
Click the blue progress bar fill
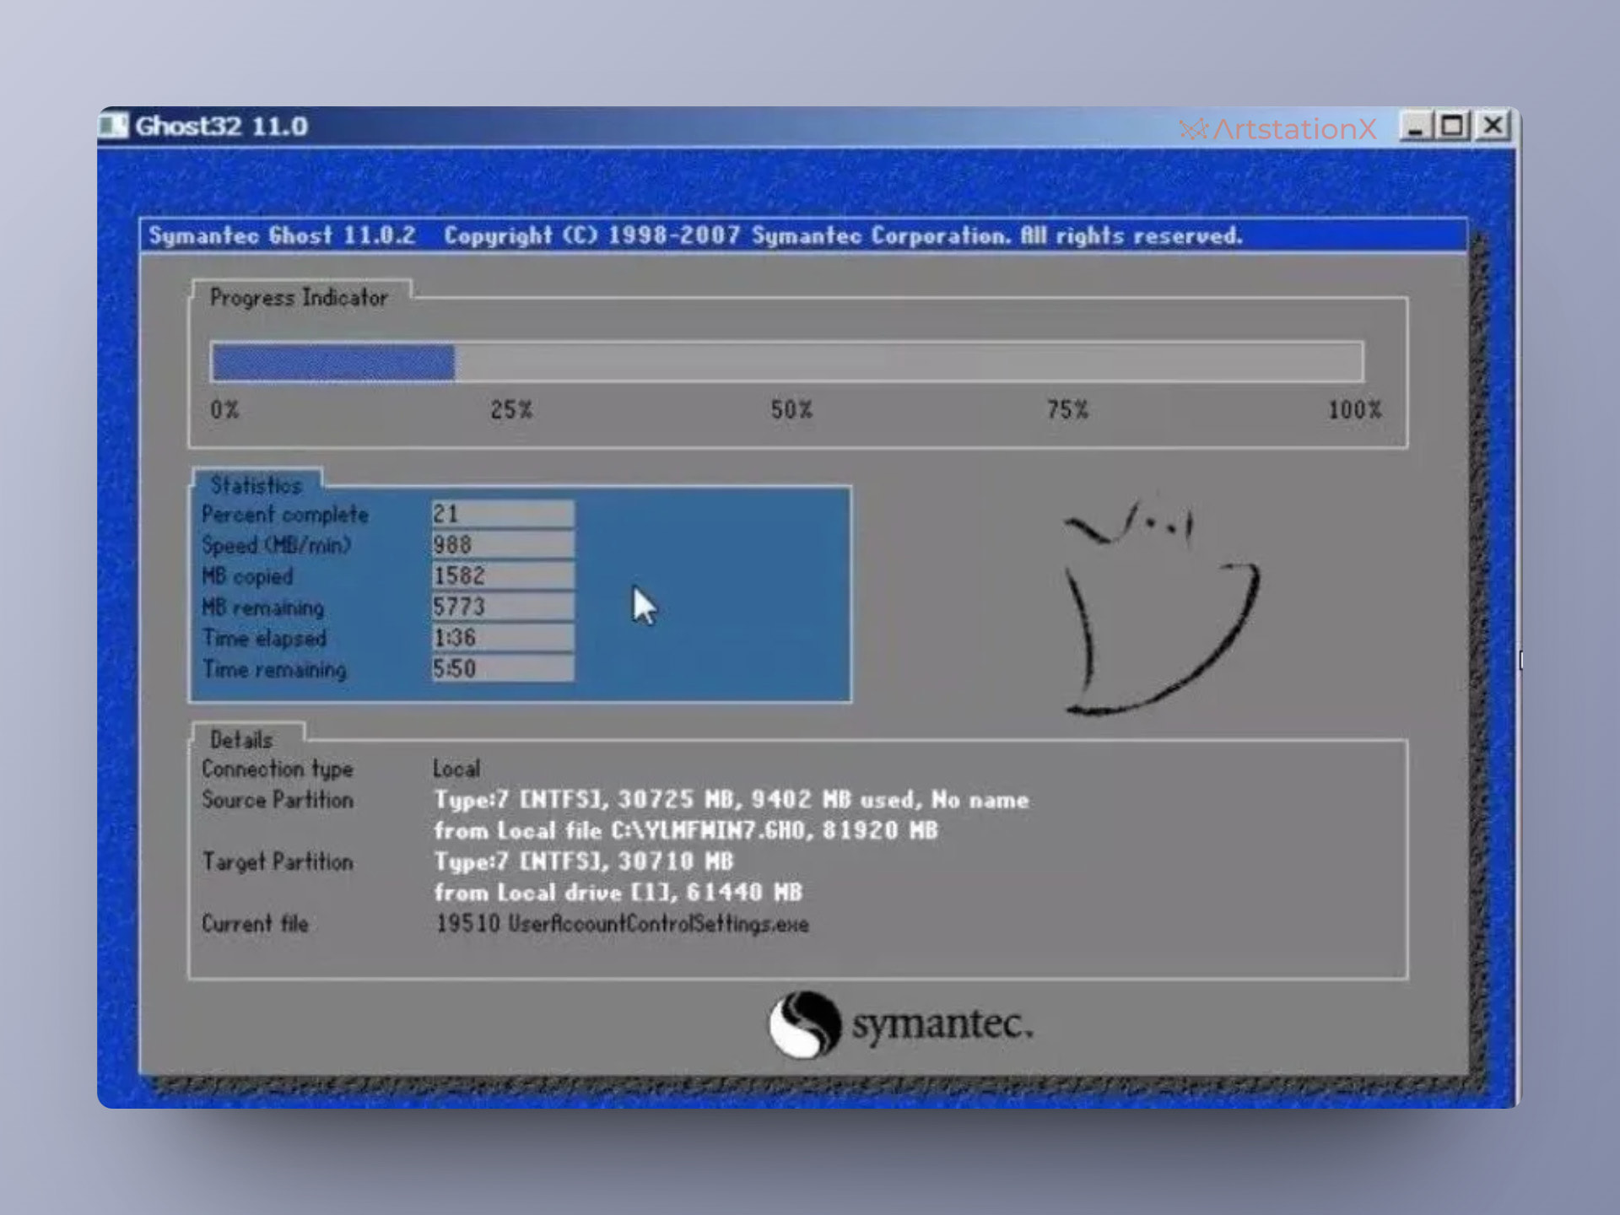click(333, 362)
